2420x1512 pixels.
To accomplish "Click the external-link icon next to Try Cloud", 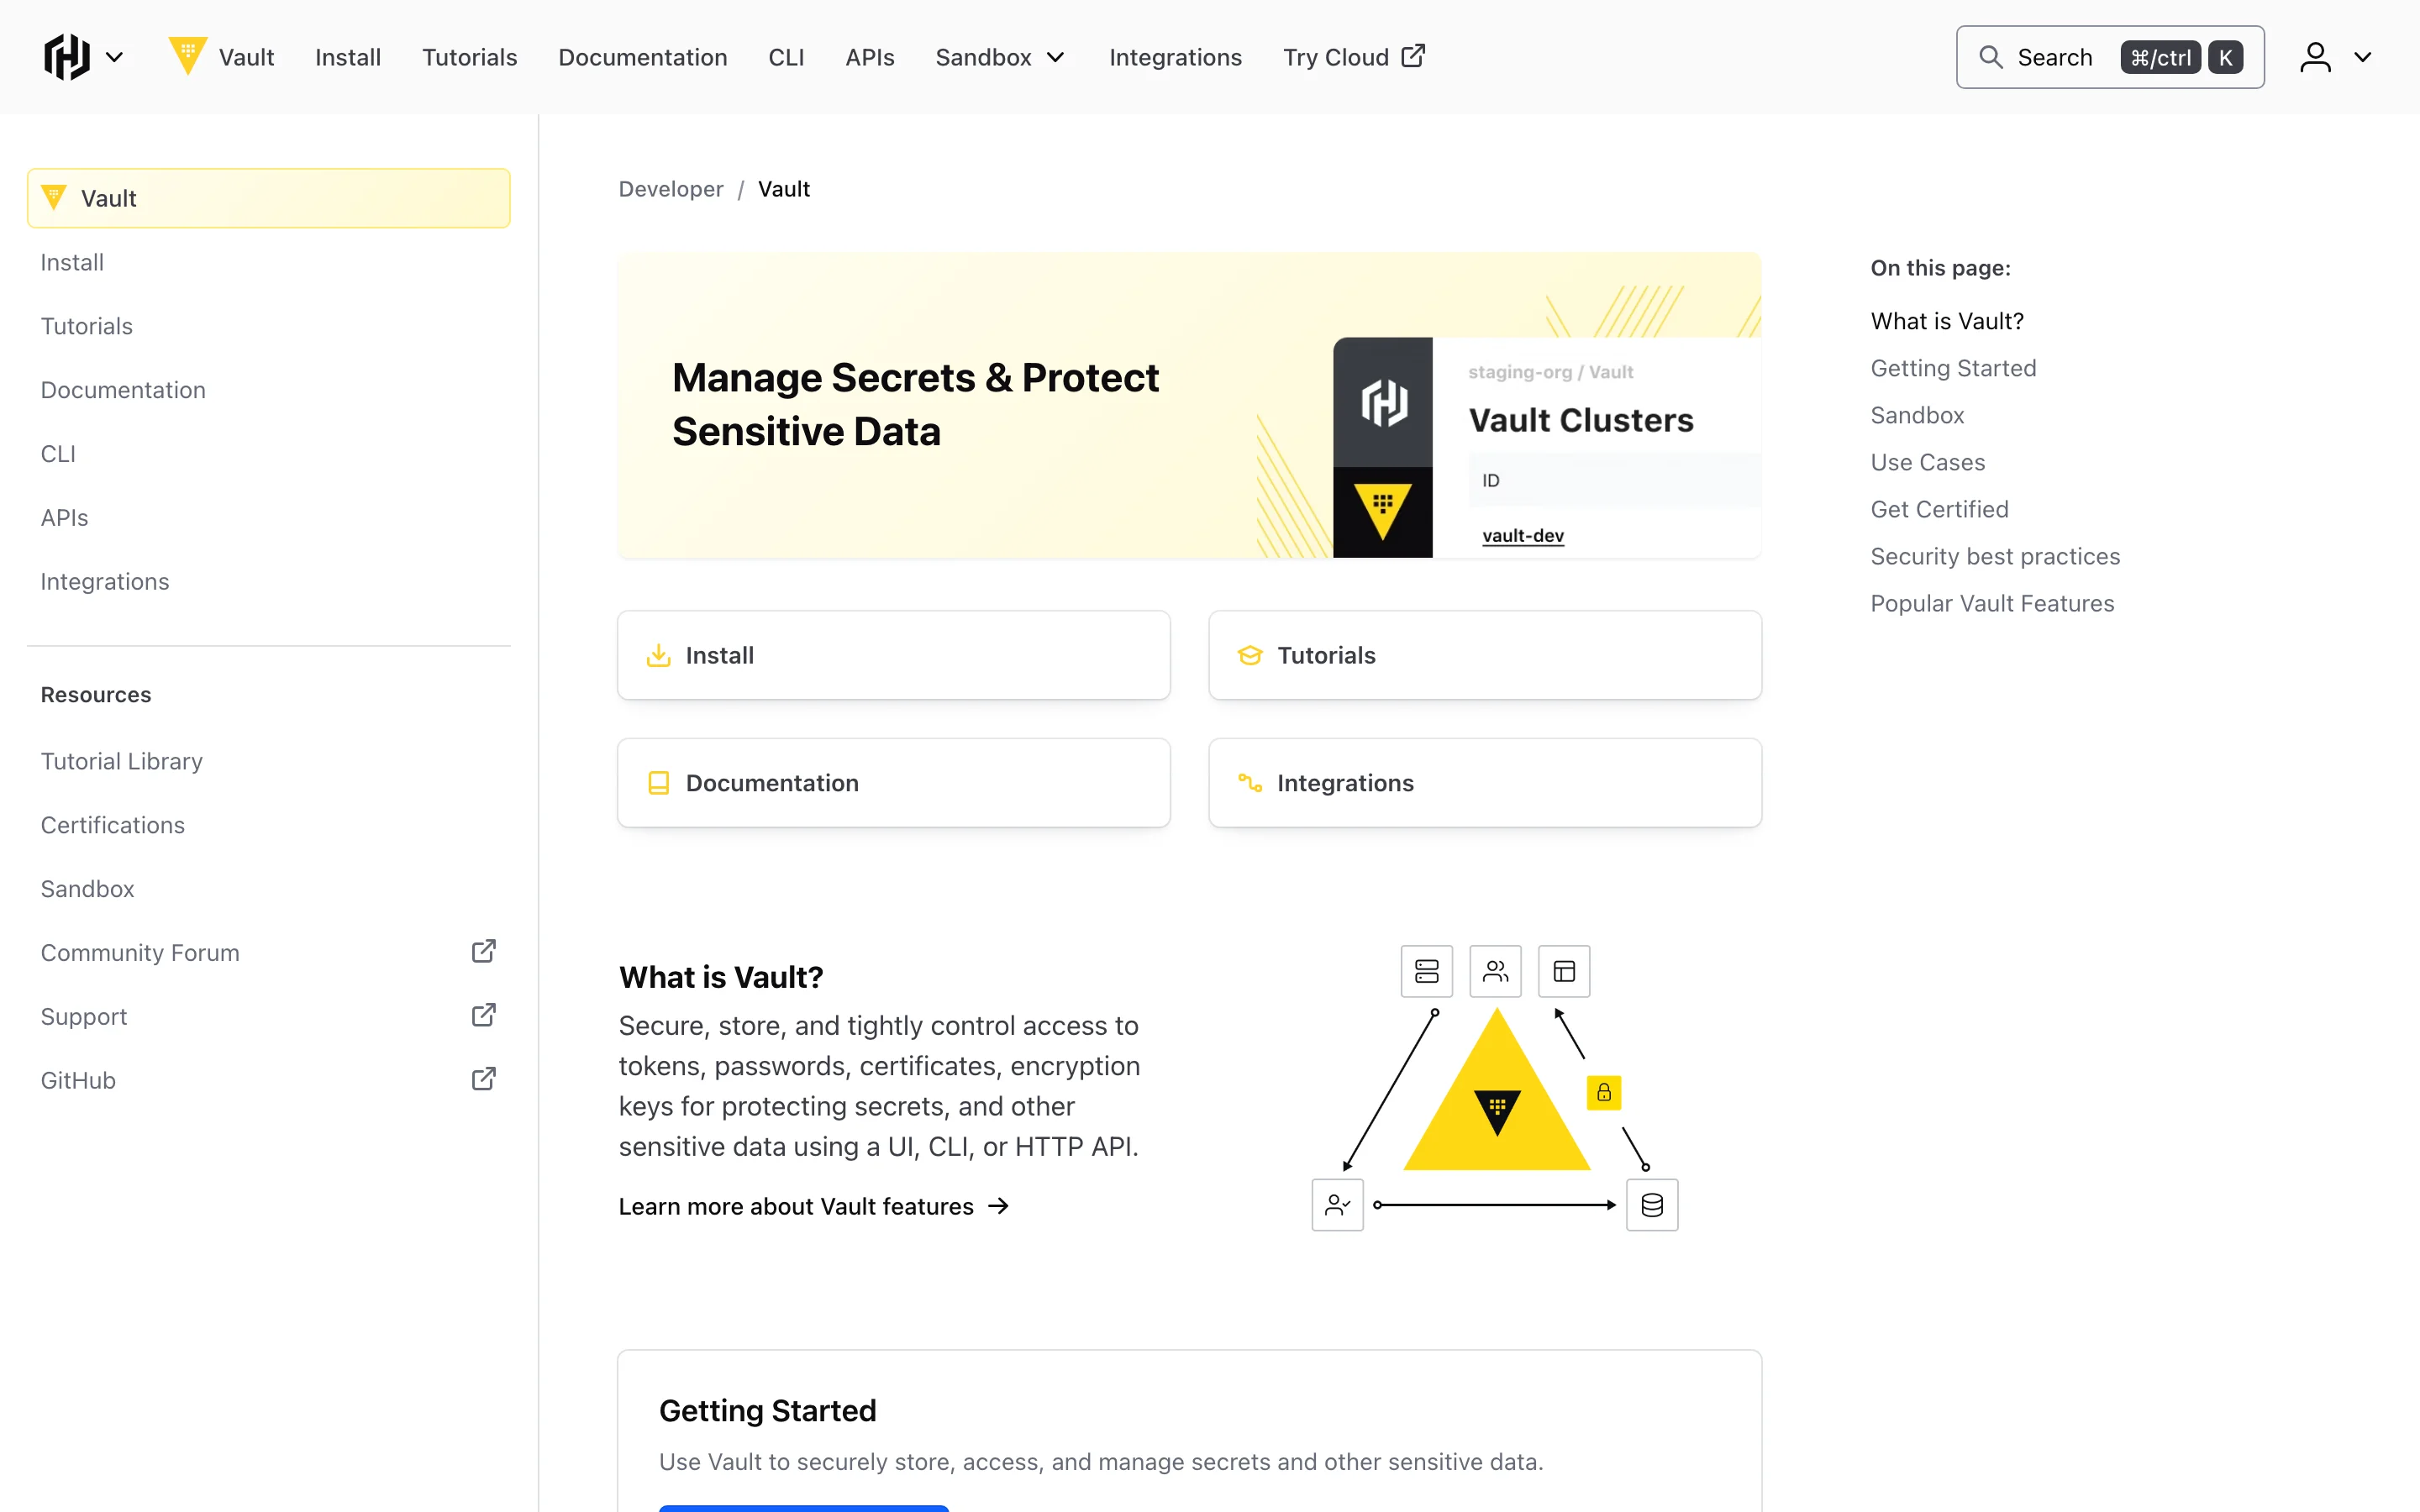I will pos(1412,56).
